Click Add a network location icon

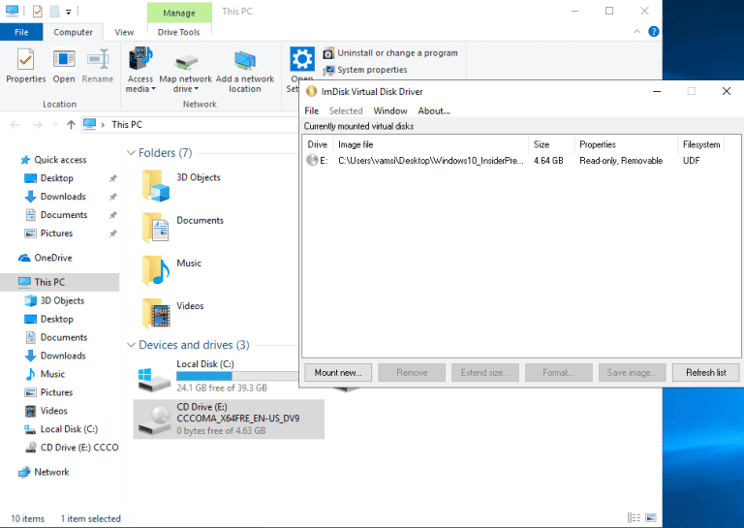[x=245, y=61]
